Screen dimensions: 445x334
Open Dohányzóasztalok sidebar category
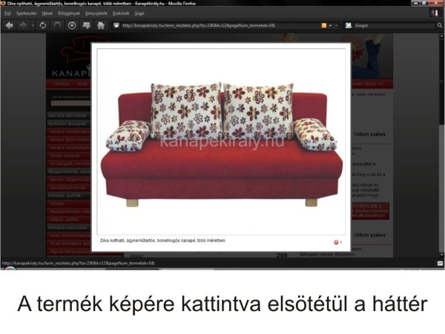(68, 228)
